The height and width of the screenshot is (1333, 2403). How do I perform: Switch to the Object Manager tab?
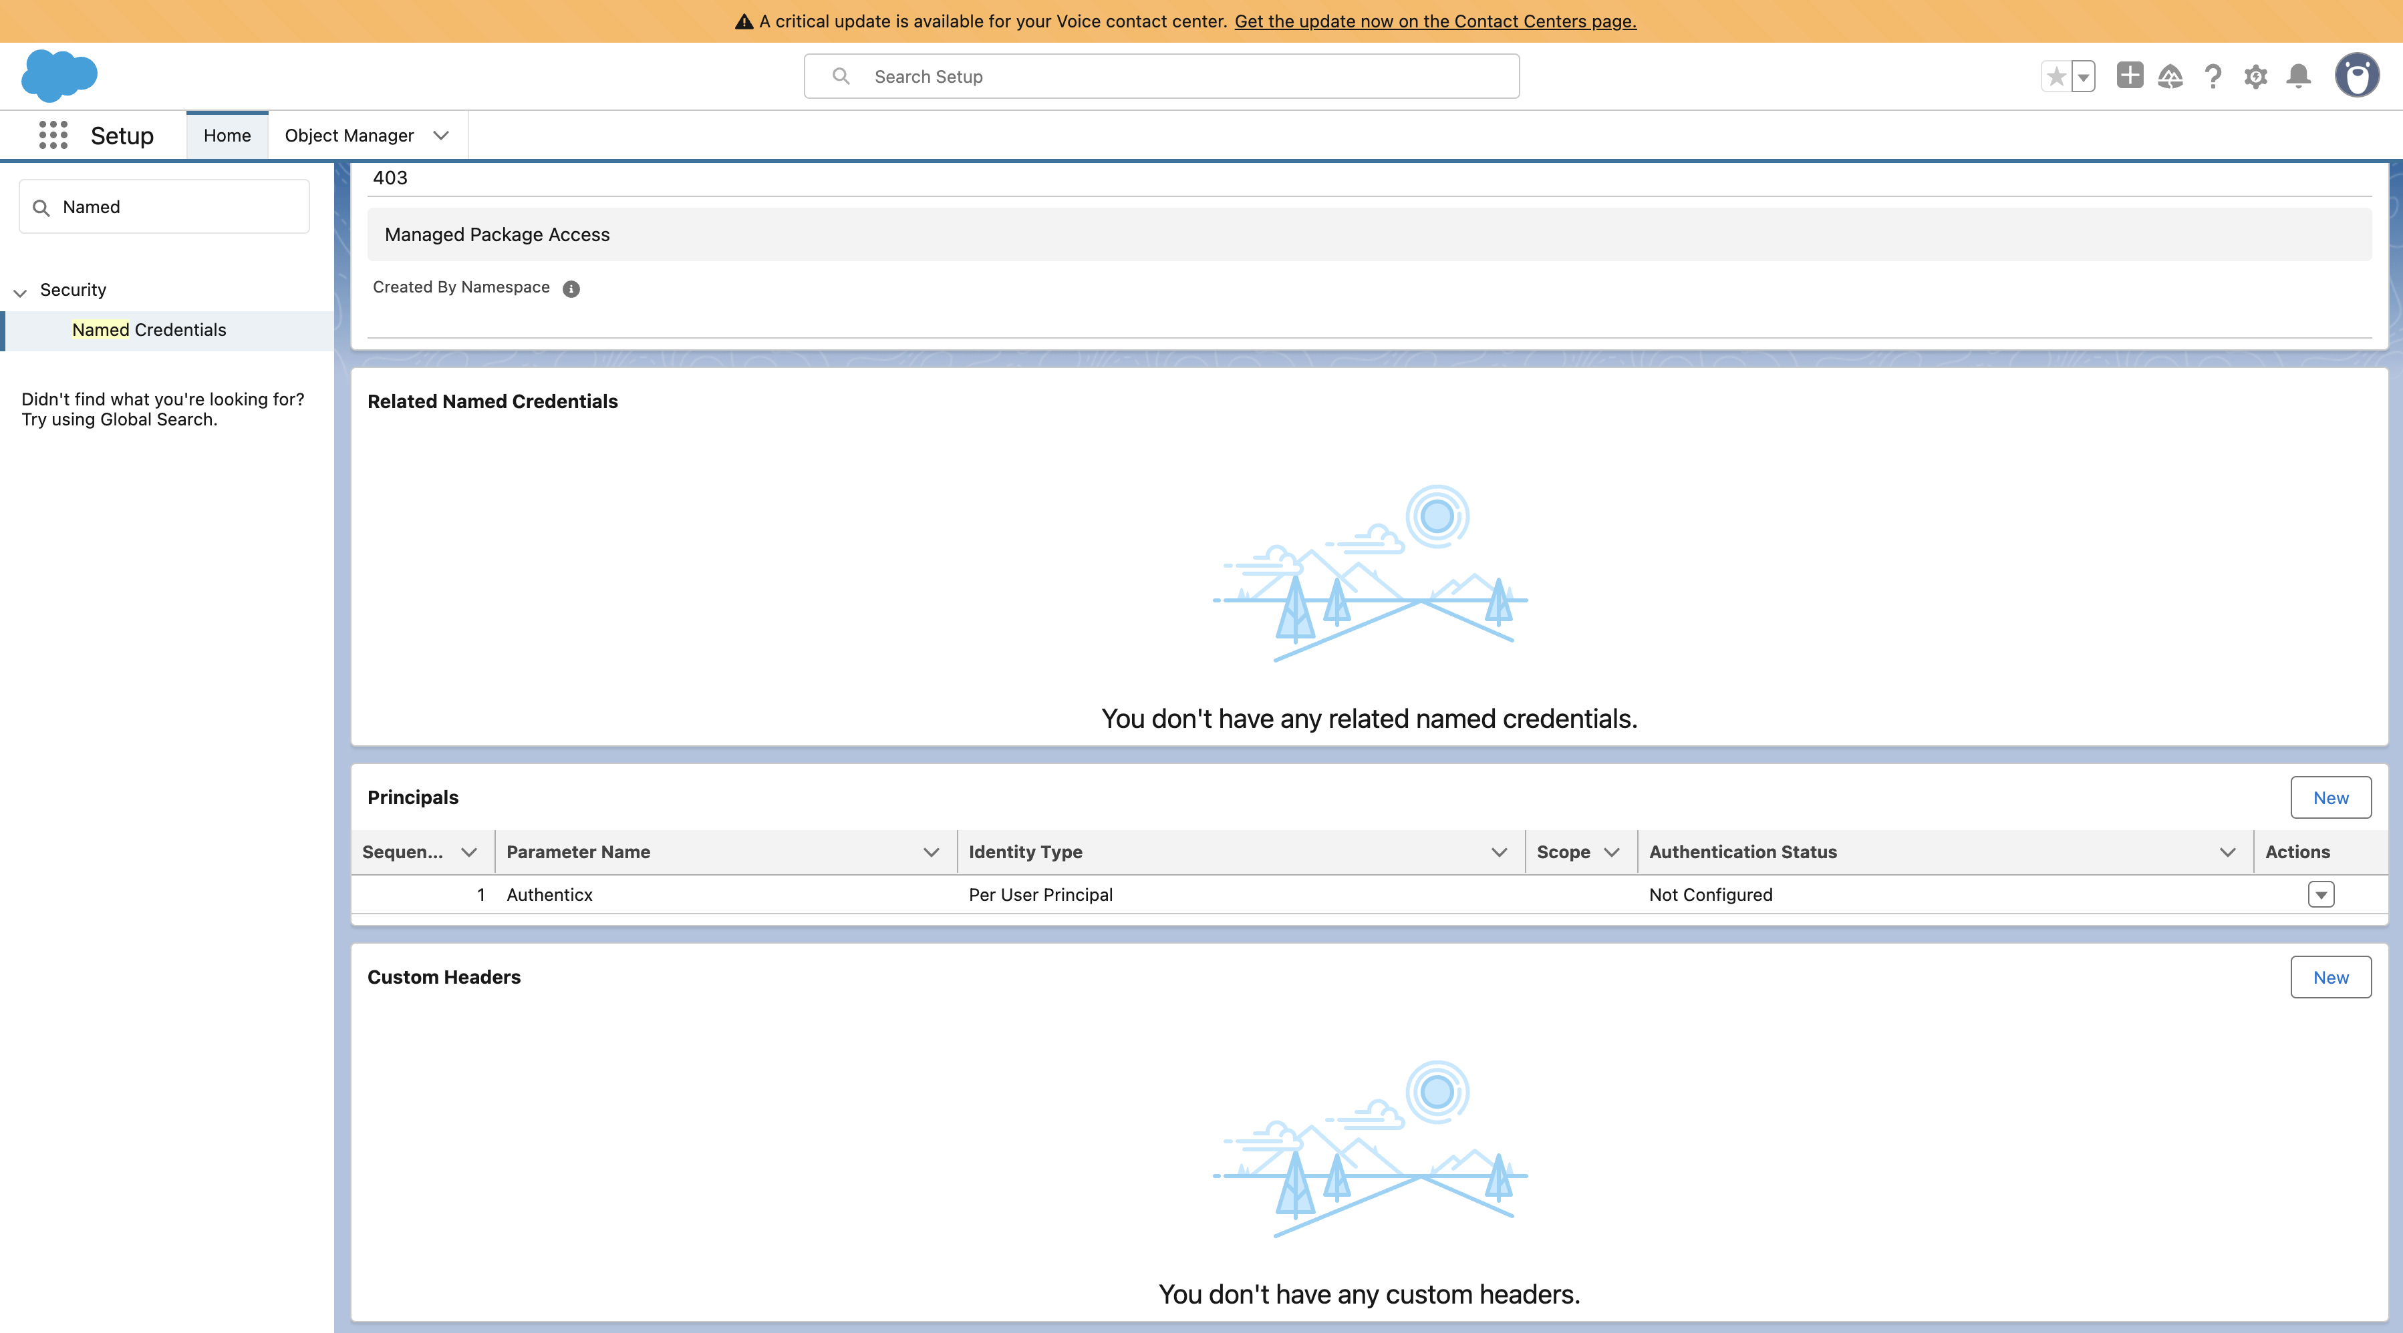pyautogui.click(x=349, y=135)
